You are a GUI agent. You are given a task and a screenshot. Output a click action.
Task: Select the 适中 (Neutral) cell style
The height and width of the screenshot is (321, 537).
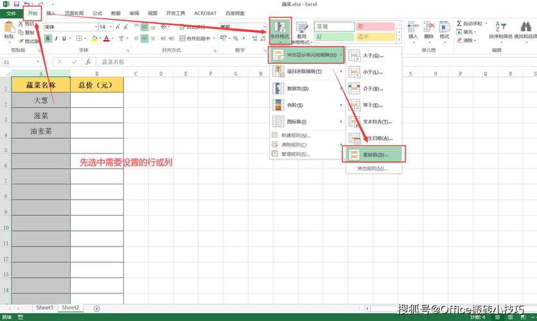(x=375, y=37)
